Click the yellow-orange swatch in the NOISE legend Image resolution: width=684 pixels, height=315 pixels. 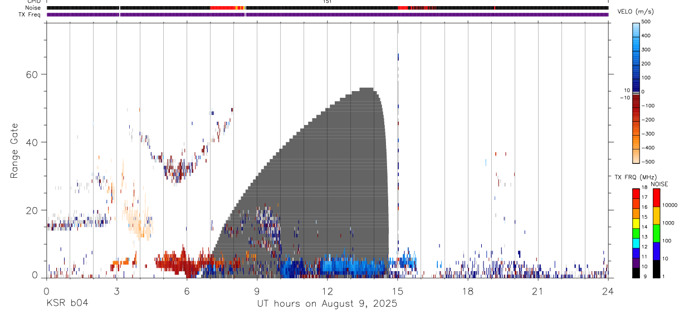pyautogui.click(x=657, y=216)
